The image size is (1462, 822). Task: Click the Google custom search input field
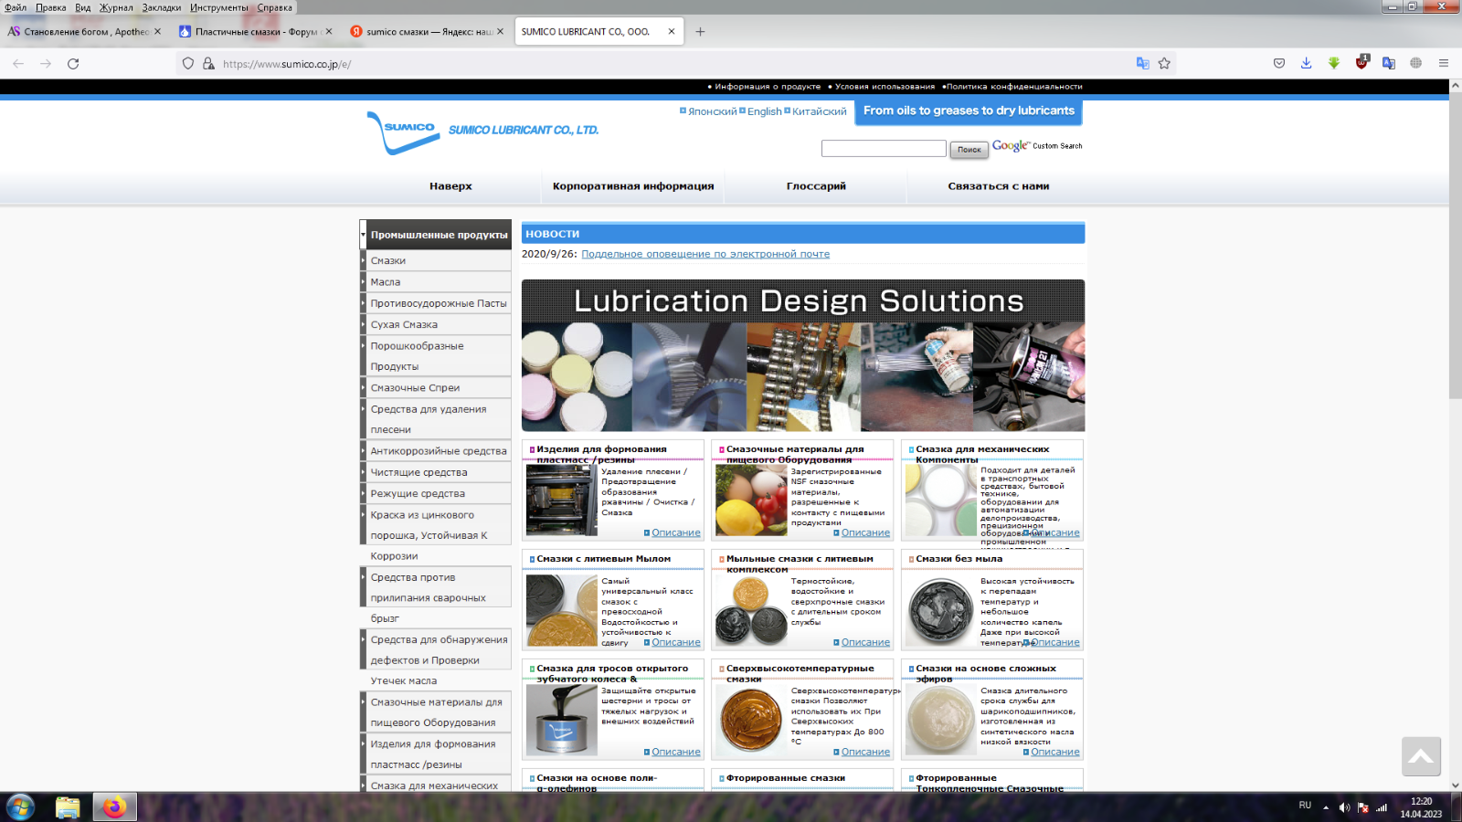(x=884, y=148)
